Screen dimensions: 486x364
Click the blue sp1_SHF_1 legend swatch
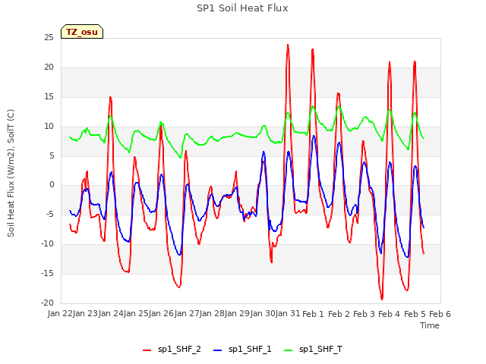coord(218,350)
